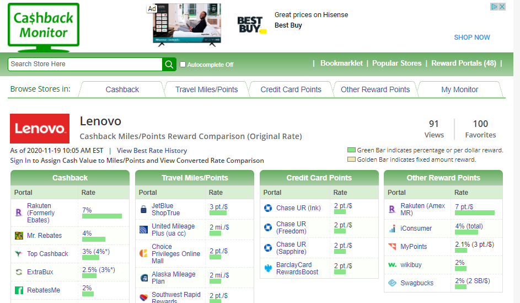Open the Popular Stores link
Viewport: 520px width, 303px height.
396,63
